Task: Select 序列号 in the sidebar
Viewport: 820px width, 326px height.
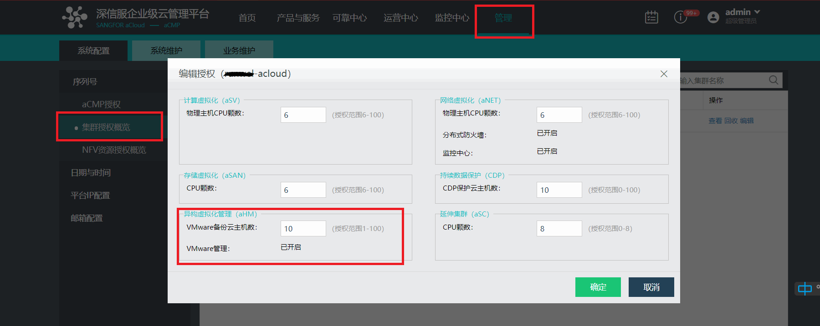Action: (85, 81)
